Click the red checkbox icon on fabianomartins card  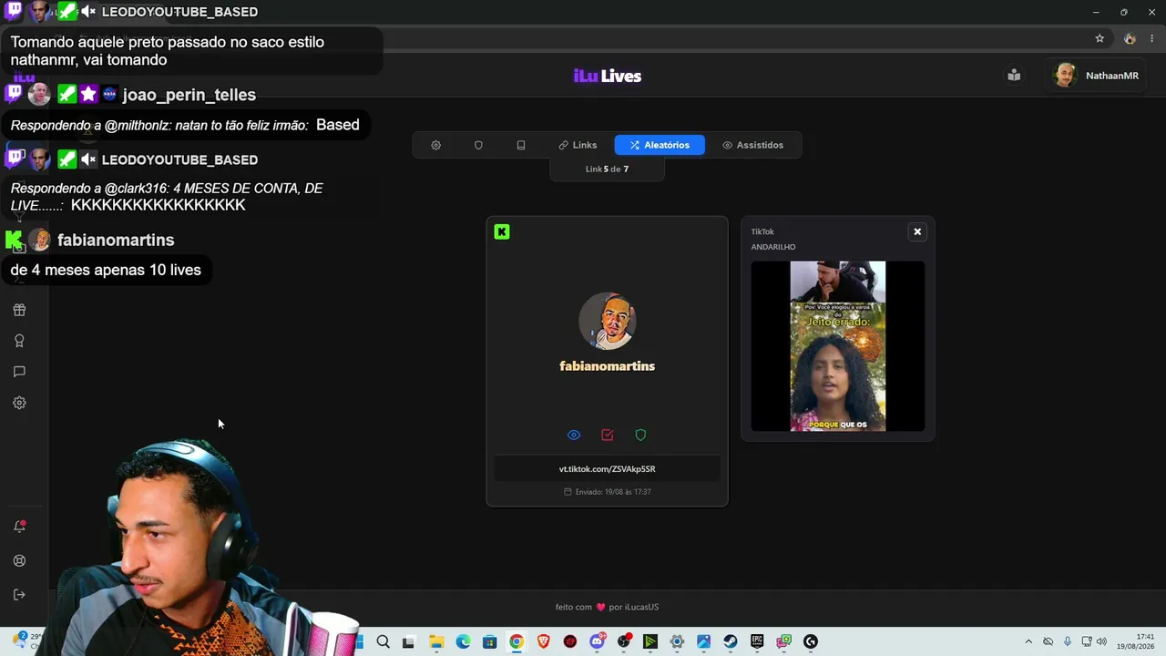[608, 436]
